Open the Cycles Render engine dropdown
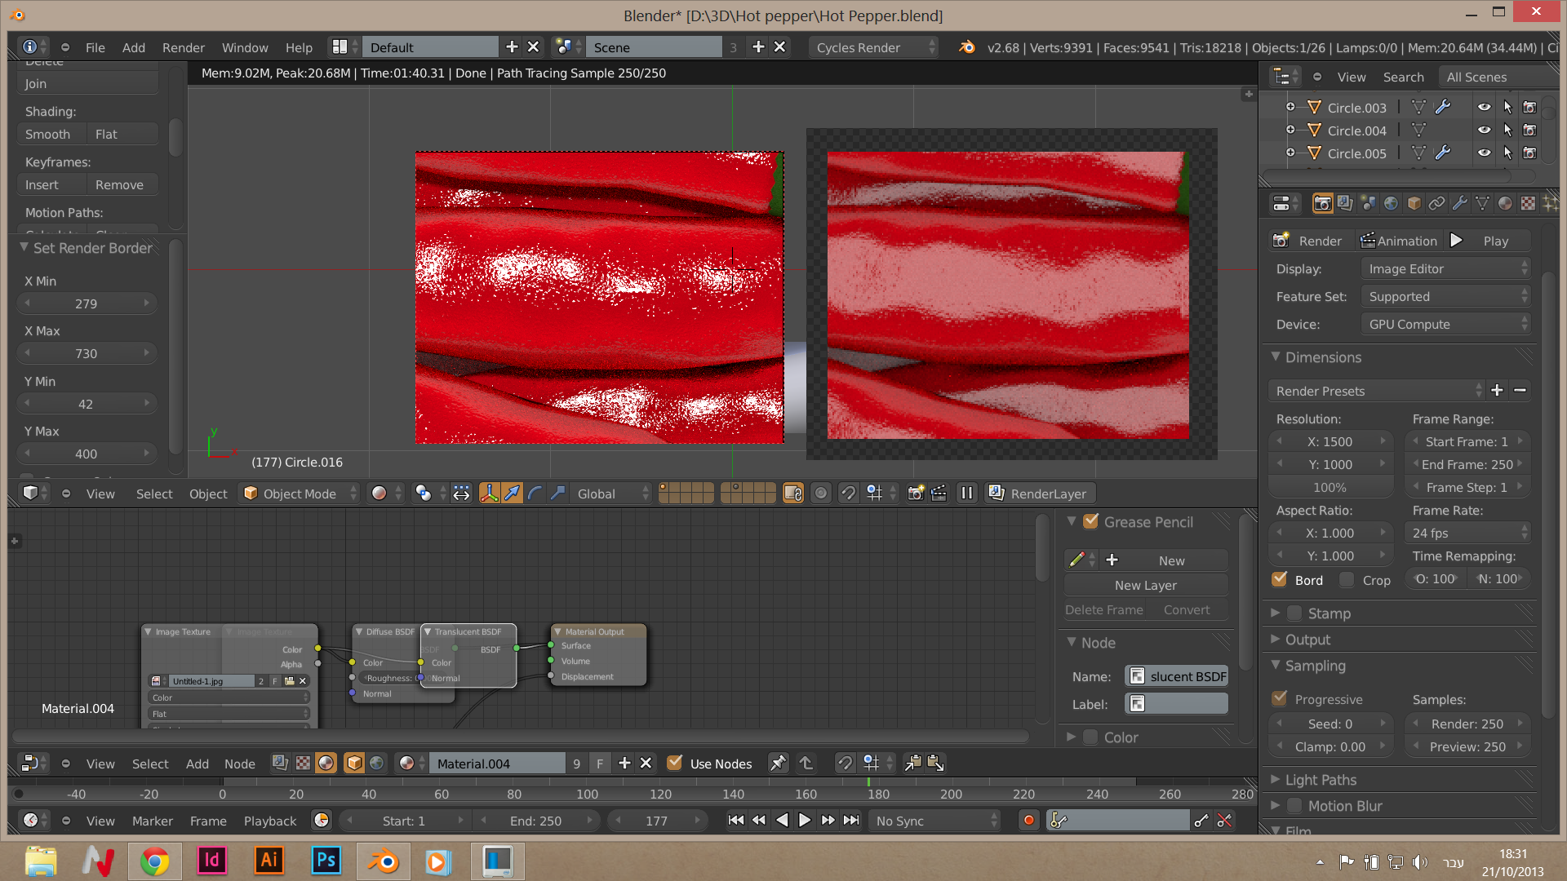This screenshot has height=881, width=1567. pyautogui.click(x=874, y=47)
